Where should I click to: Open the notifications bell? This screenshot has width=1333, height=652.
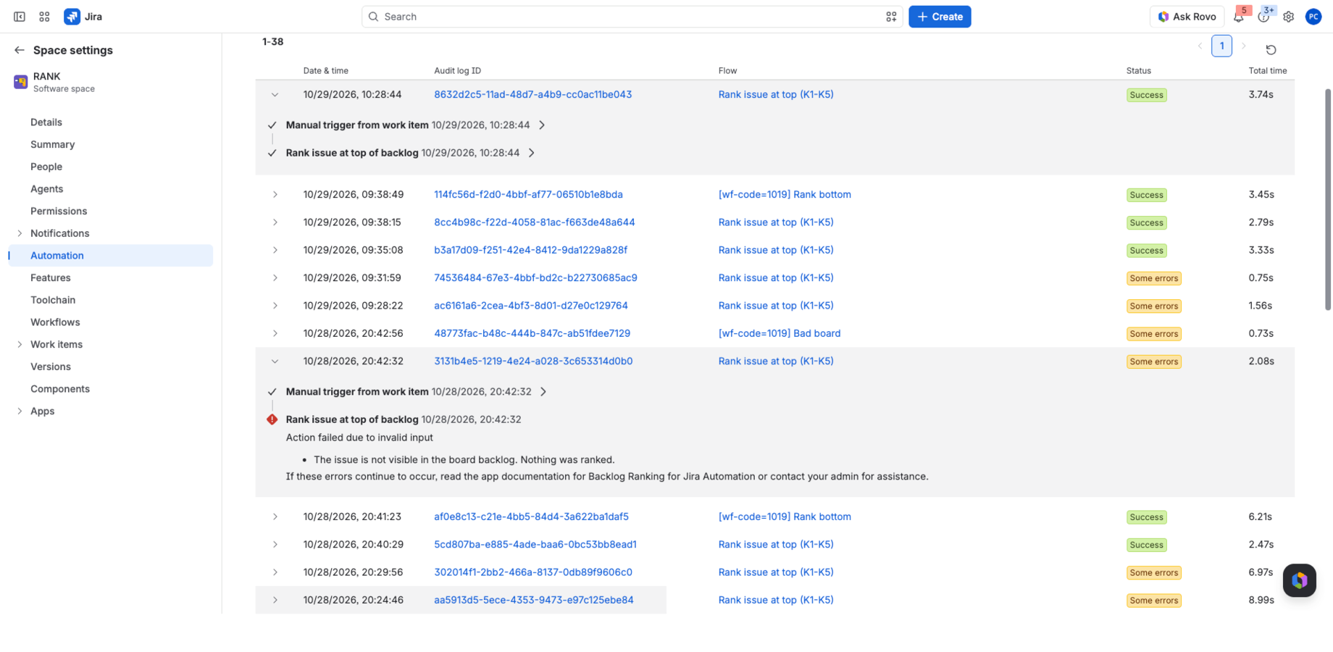click(1239, 17)
